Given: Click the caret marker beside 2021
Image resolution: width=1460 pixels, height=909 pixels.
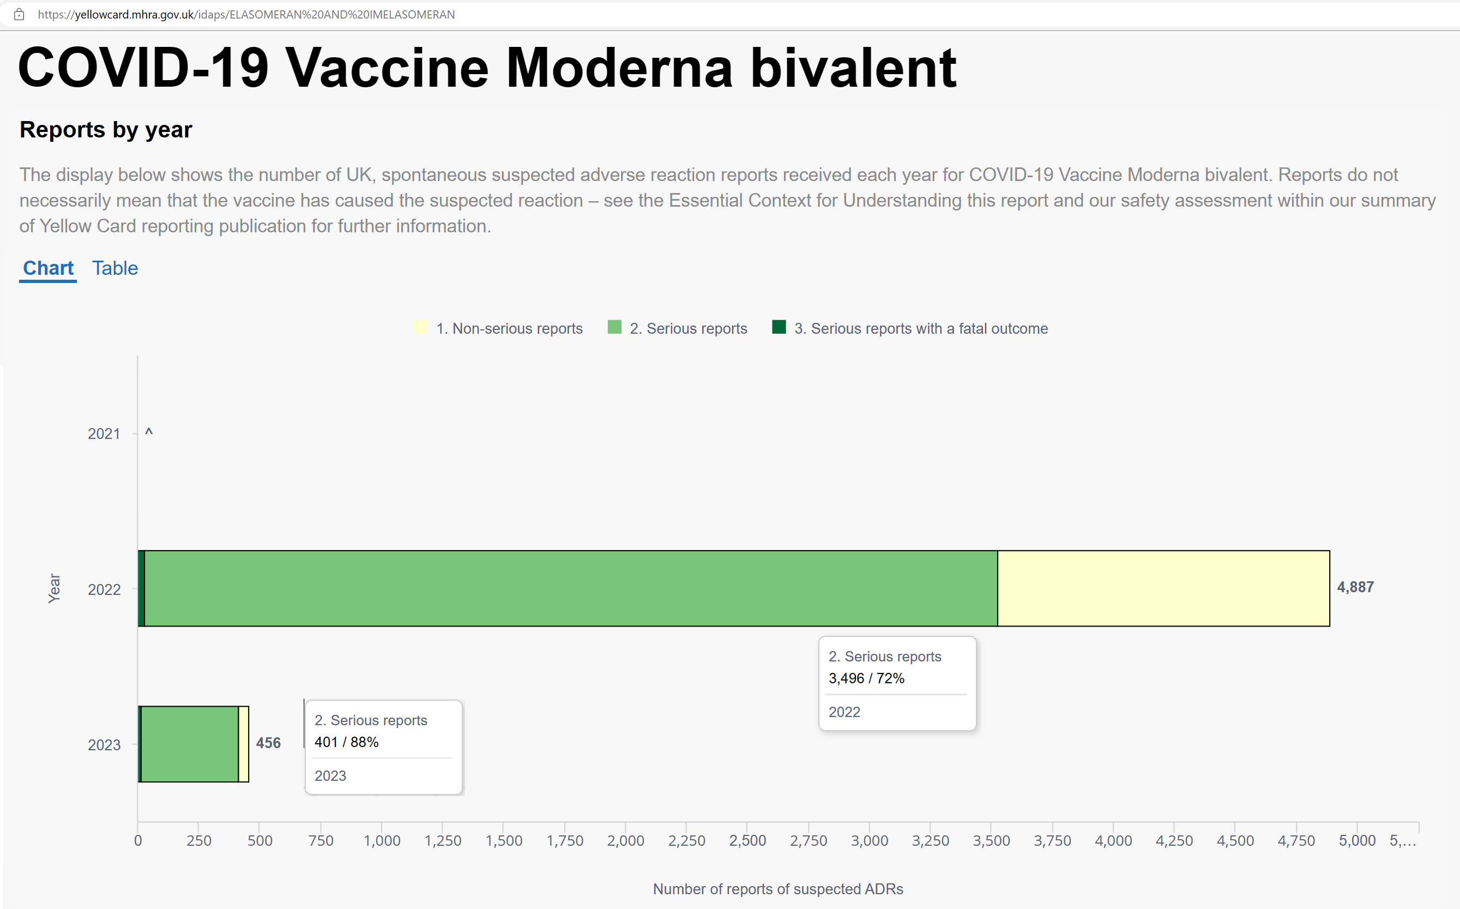Looking at the screenshot, I should [x=149, y=432].
